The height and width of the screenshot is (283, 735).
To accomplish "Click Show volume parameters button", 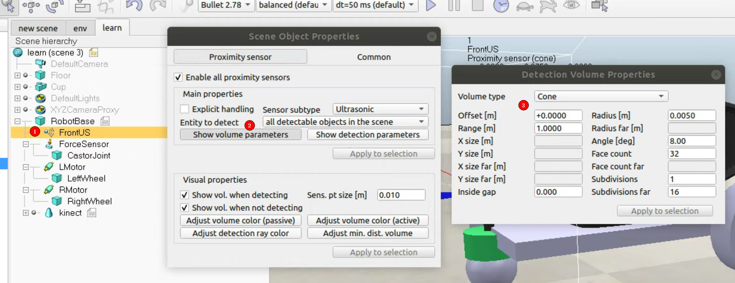I will tap(241, 134).
